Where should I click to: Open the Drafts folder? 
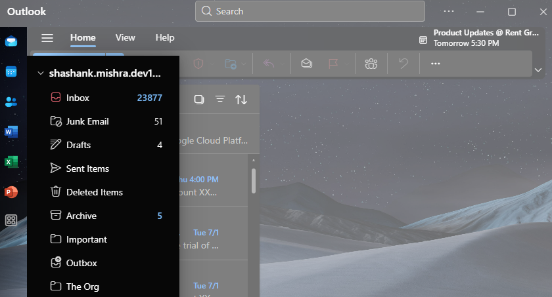104,145
